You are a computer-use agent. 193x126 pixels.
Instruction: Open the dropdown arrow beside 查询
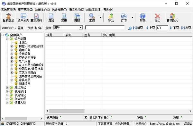tap(101, 17)
